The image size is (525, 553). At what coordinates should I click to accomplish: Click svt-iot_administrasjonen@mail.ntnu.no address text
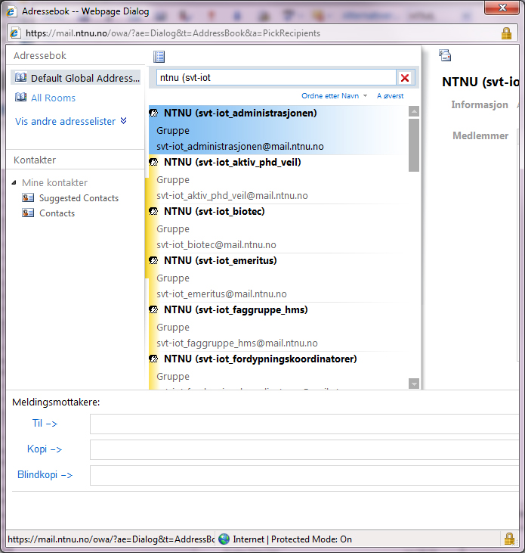[240, 146]
